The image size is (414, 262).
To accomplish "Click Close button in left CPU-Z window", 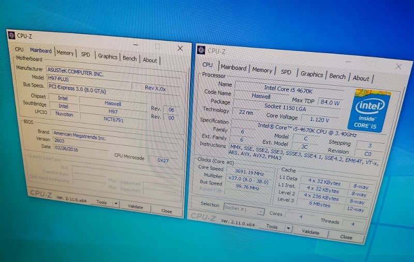I will (x=167, y=211).
